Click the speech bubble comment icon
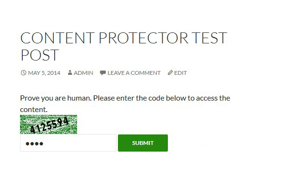 (x=103, y=72)
